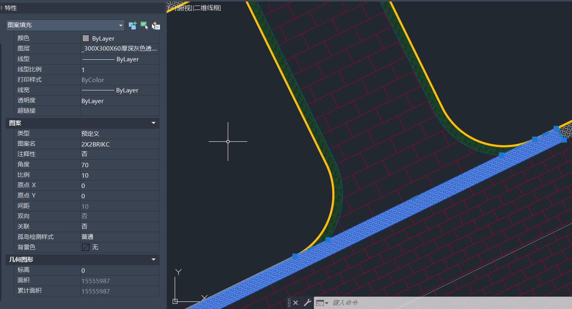Open the 图层 layer value dropdown
The width and height of the screenshot is (572, 309).
tap(120, 49)
